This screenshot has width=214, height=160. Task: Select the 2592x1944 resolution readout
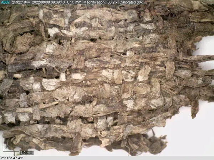pos(21,2)
